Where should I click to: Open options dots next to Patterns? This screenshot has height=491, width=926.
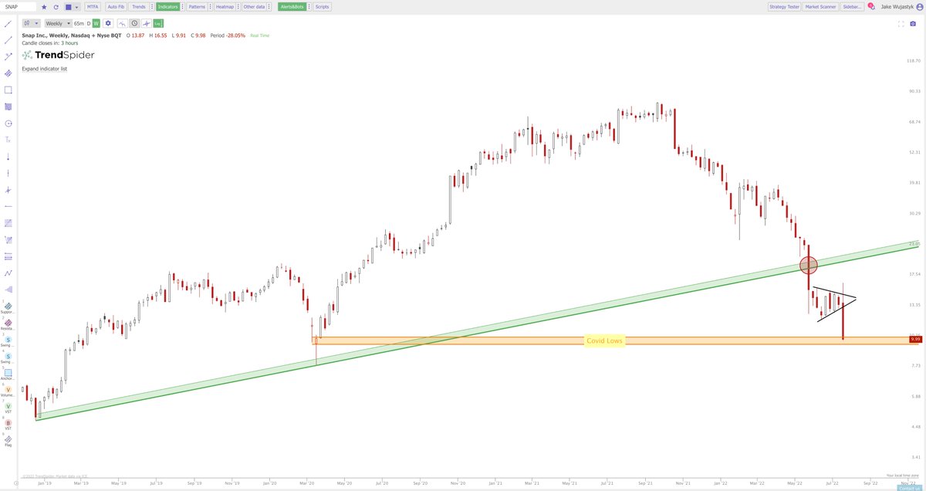point(211,7)
